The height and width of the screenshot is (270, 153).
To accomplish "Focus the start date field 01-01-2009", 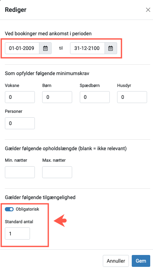I will click(x=22, y=48).
